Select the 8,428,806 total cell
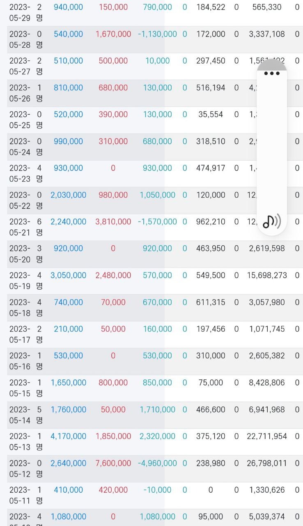This screenshot has width=303, height=526. [267, 383]
